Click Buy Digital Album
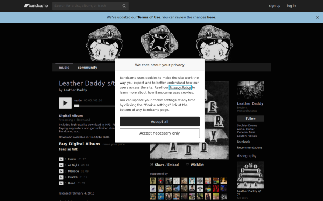 (79, 144)
